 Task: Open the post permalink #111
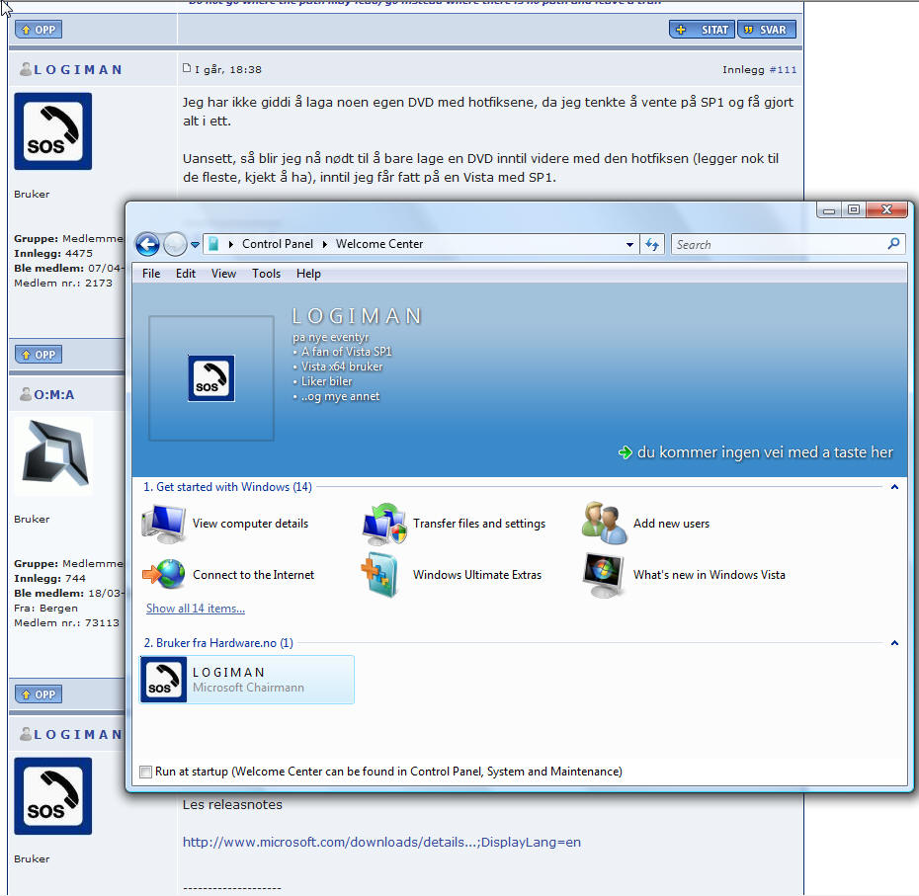click(x=783, y=70)
